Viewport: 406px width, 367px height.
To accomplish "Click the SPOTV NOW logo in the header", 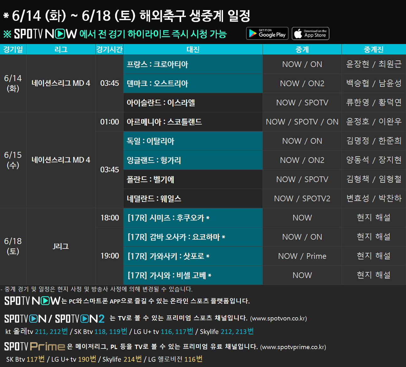I will point(46,34).
